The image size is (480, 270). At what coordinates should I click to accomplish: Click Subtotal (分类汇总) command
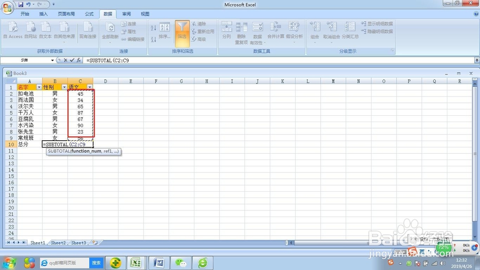pos(350,30)
